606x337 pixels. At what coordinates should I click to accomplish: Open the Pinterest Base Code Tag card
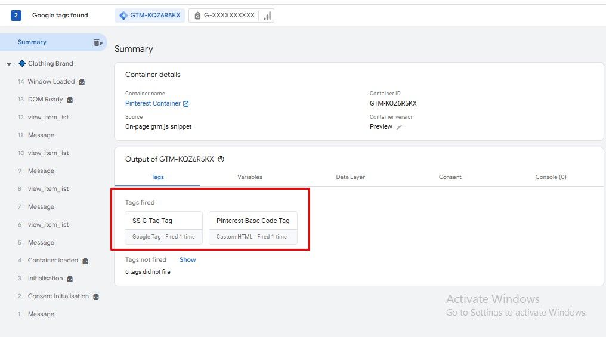(253, 227)
